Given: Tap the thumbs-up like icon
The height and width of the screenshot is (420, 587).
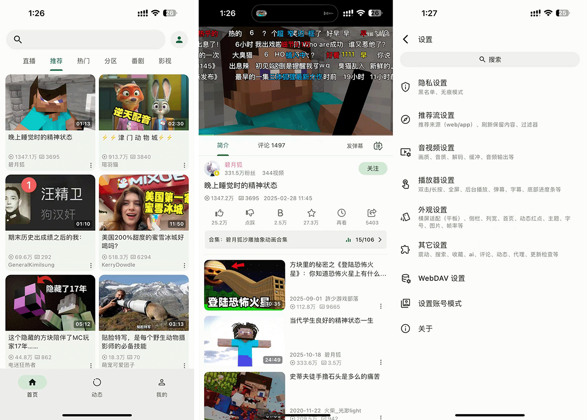Looking at the screenshot, I should 219,213.
